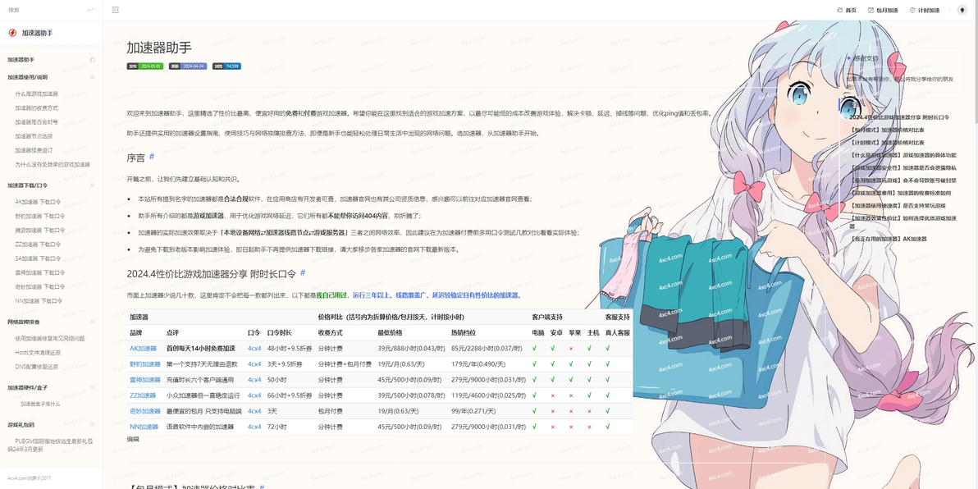The image size is (978, 489).
Task: Click the 感谢支持 card title
Action: [x=866, y=58]
